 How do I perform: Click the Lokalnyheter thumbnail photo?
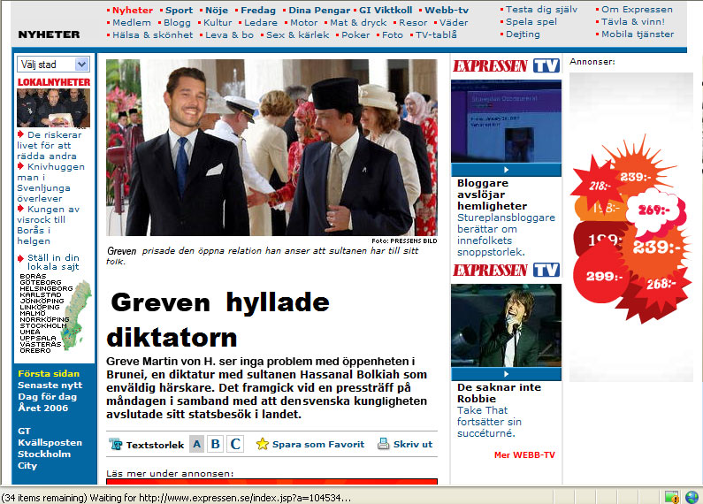(x=53, y=108)
